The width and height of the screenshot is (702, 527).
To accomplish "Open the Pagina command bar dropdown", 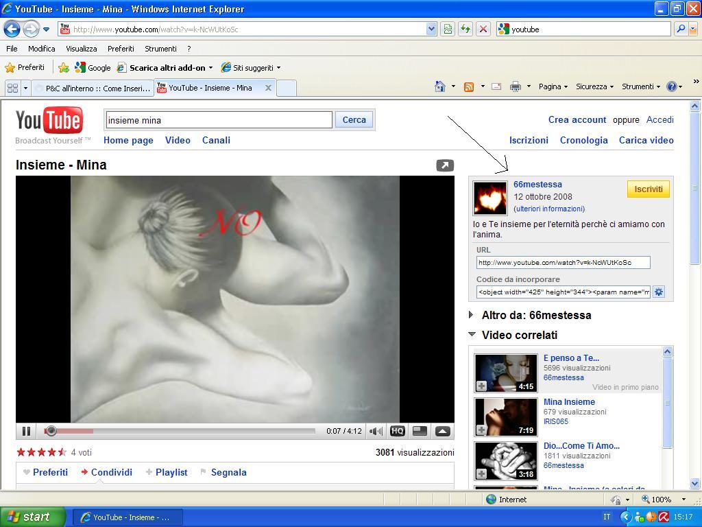I will tap(553, 86).
